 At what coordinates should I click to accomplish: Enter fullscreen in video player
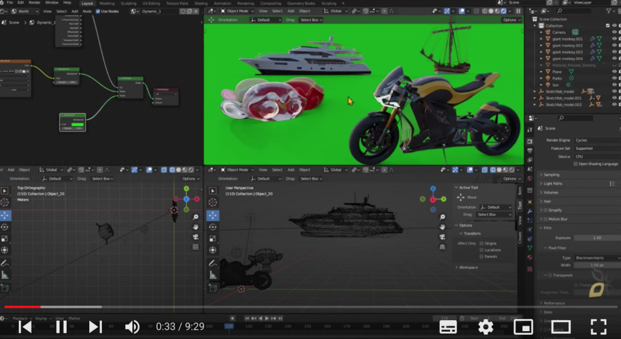click(599, 327)
